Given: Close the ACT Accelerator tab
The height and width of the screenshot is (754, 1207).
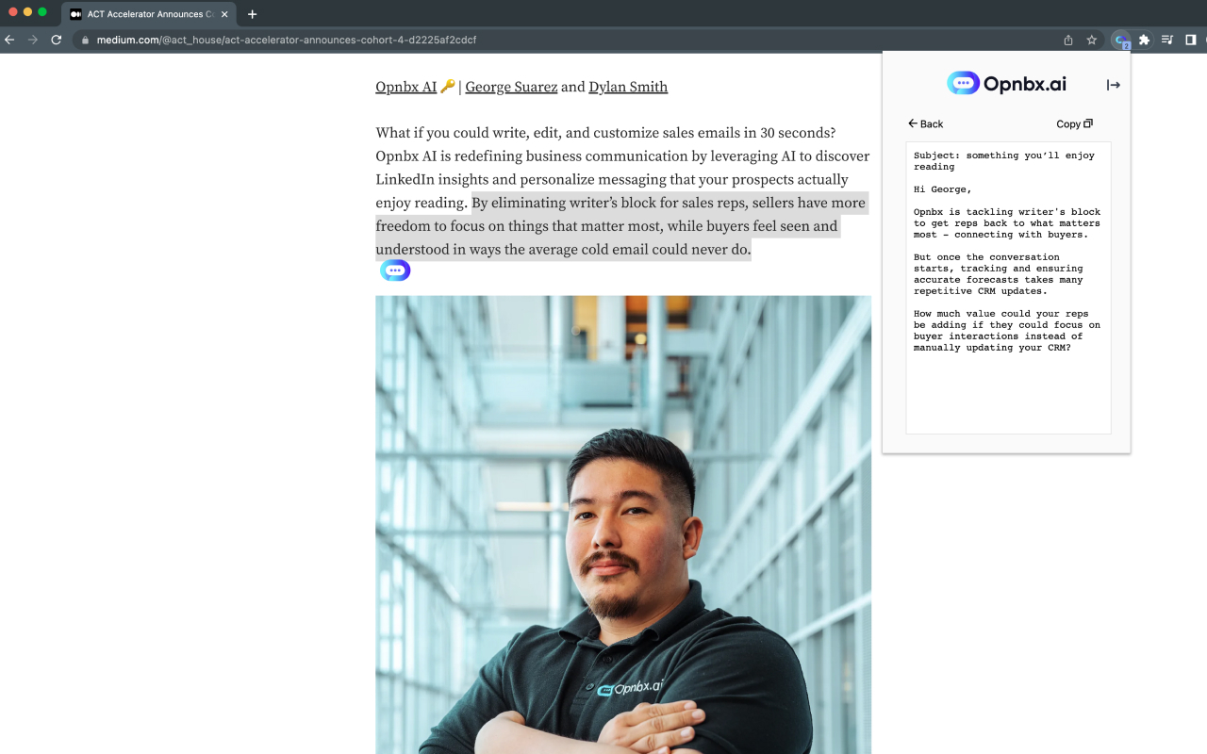Looking at the screenshot, I should [224, 14].
